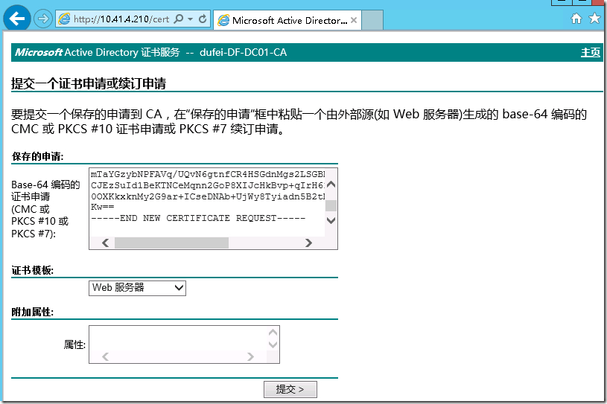The height and width of the screenshot is (404, 607).
Task: Click the attributes box scroll left arrow
Action: [105, 357]
